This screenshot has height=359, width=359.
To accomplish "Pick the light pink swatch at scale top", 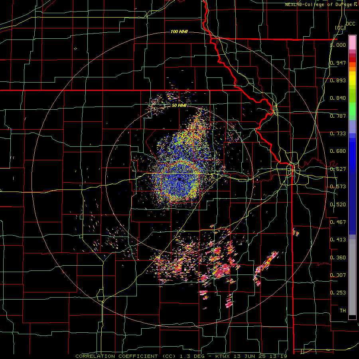I will [352, 43].
